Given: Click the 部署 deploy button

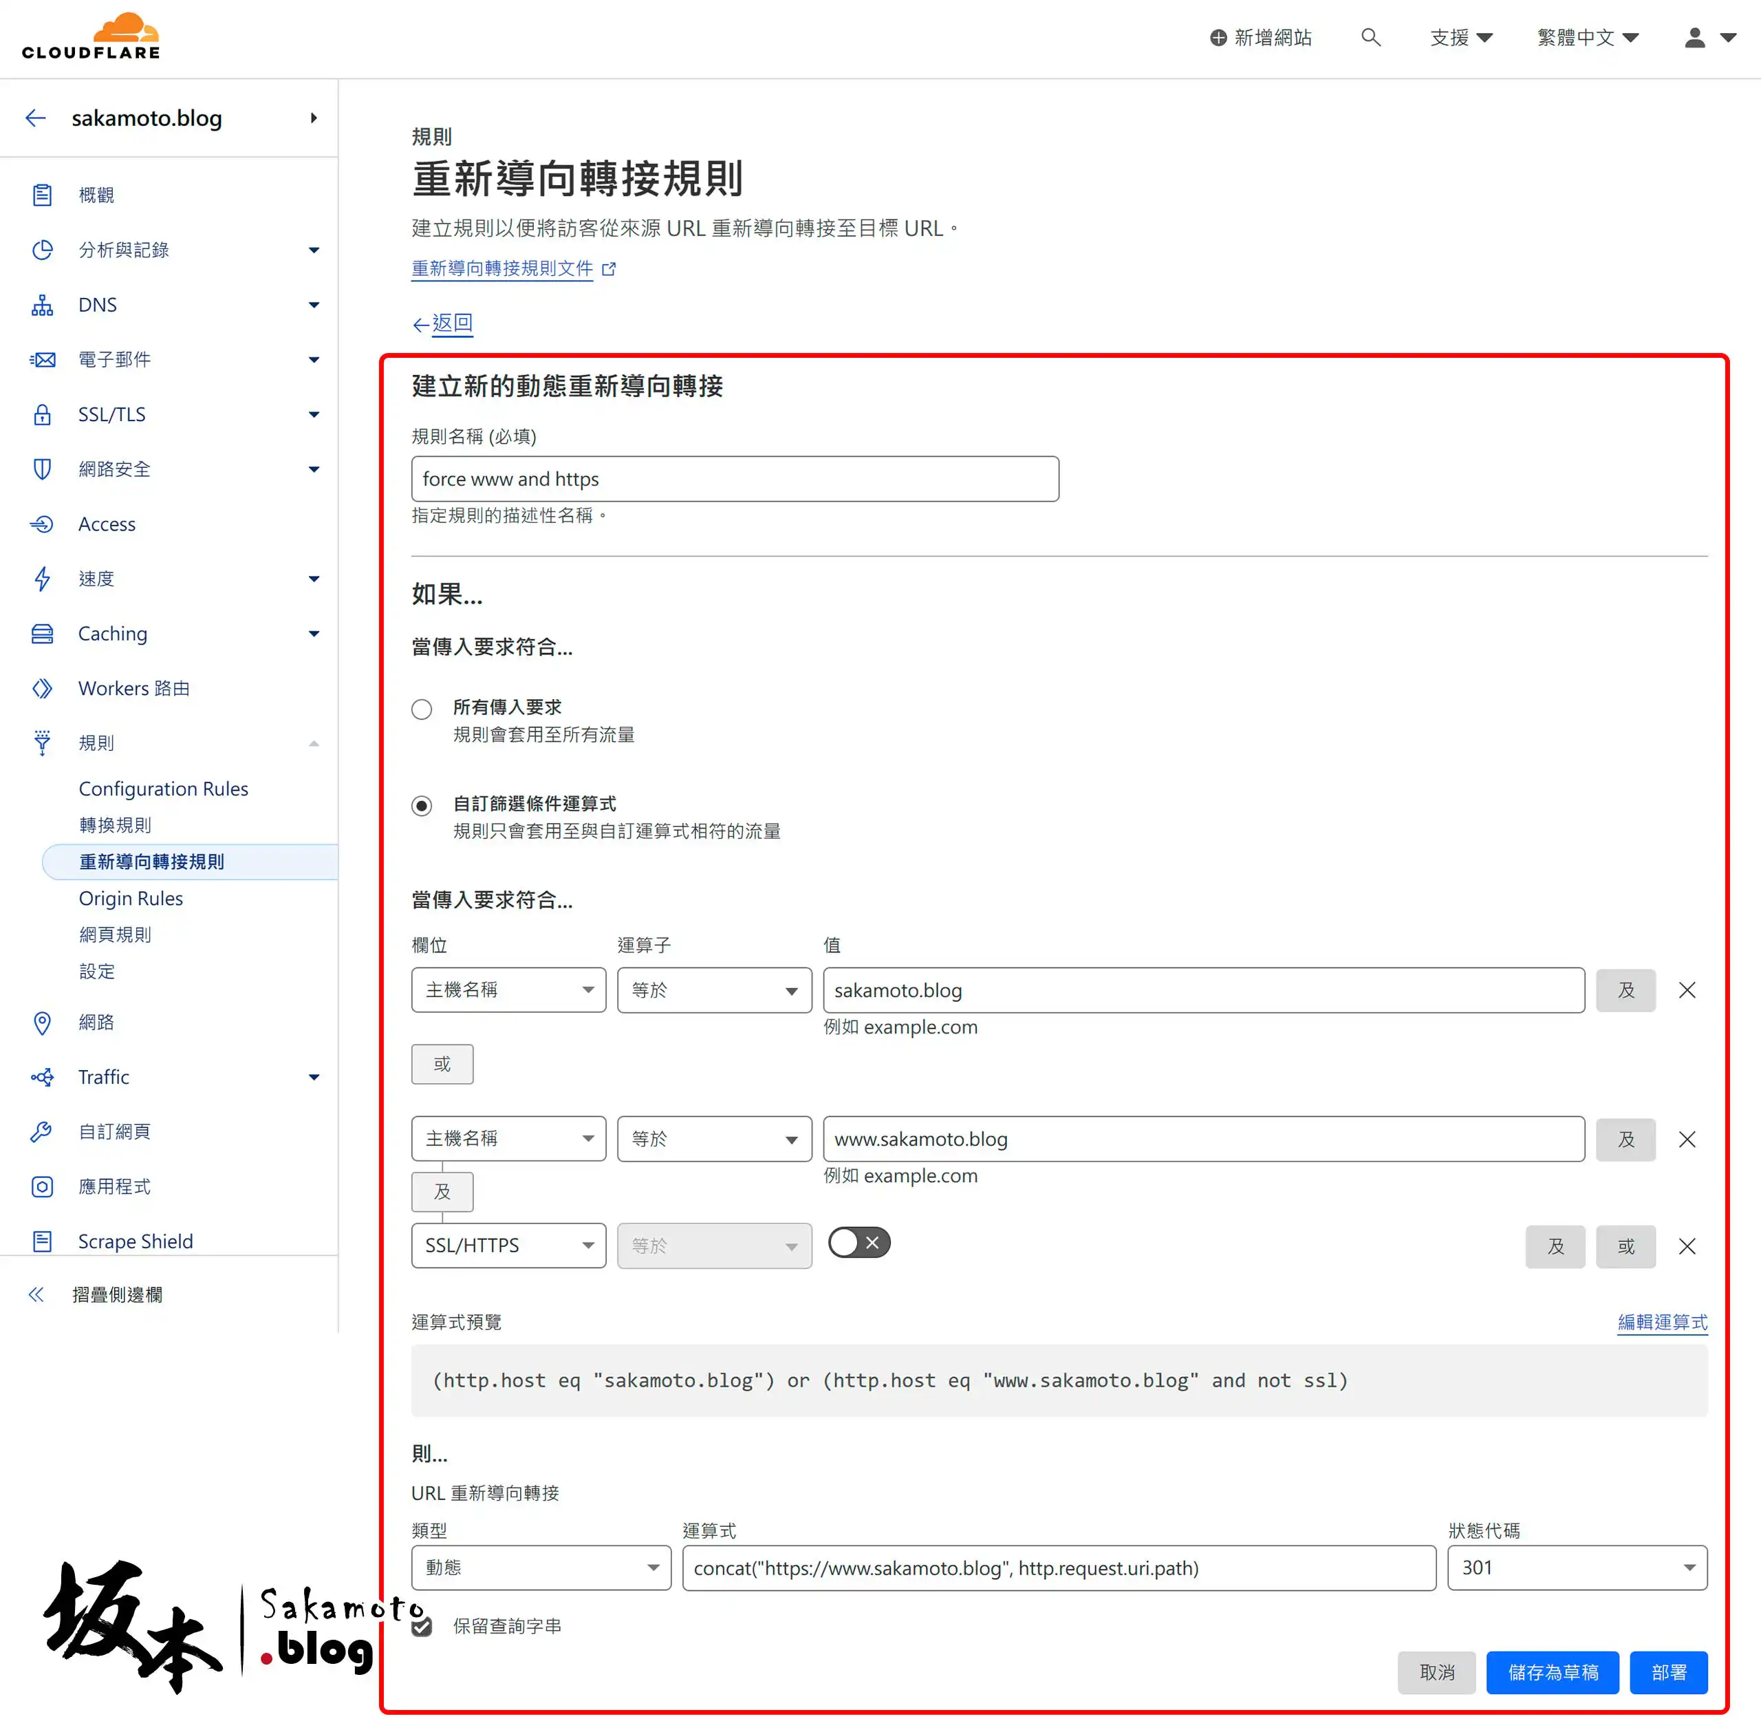Looking at the screenshot, I should point(1668,1672).
